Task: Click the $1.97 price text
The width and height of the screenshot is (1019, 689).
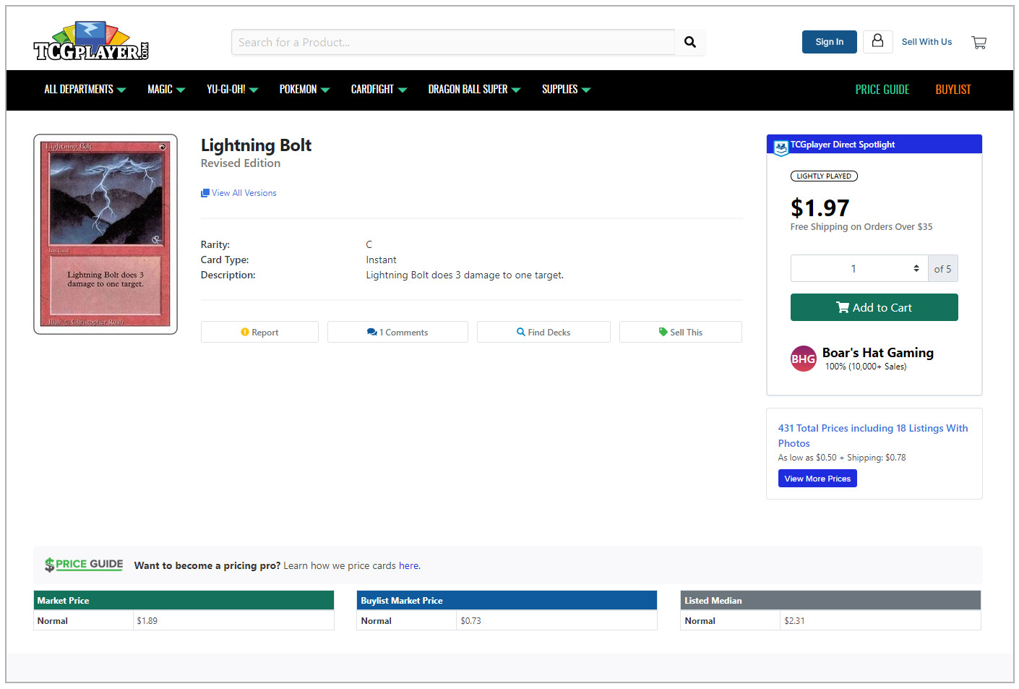Action: (820, 208)
